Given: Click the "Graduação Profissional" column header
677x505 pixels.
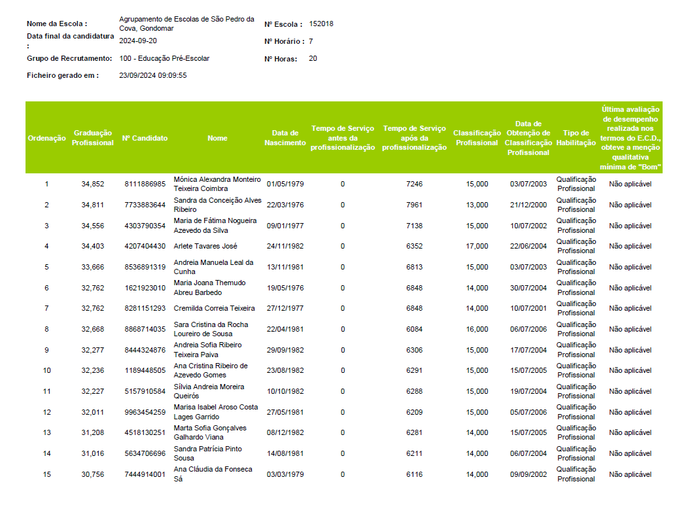Looking at the screenshot, I should (93, 138).
